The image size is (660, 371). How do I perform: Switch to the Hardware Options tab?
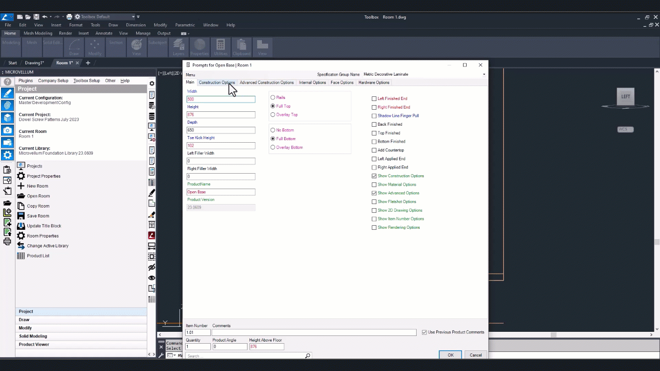pos(374,82)
